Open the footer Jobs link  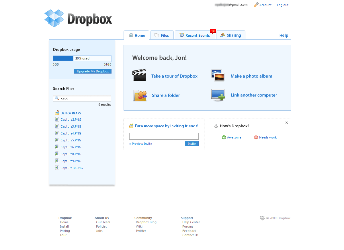(99, 231)
